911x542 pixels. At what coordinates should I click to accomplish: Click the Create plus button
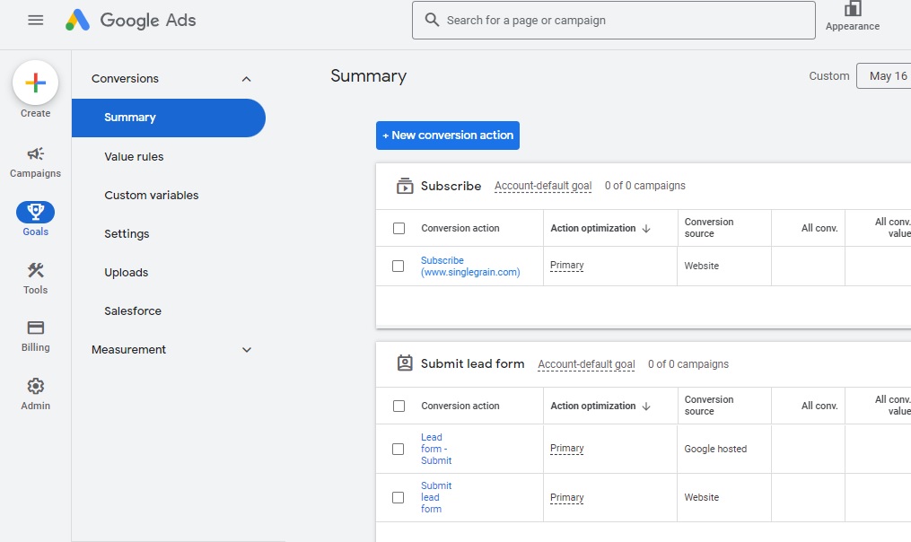(x=36, y=83)
